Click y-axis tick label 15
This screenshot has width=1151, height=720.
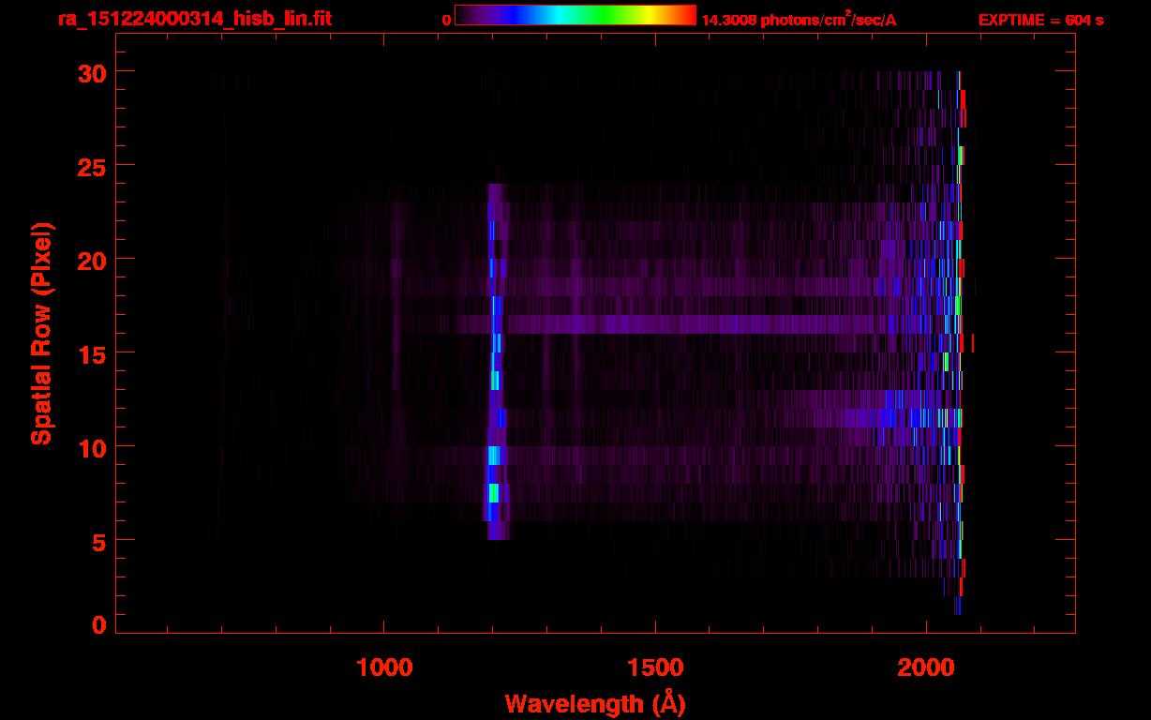(x=91, y=353)
